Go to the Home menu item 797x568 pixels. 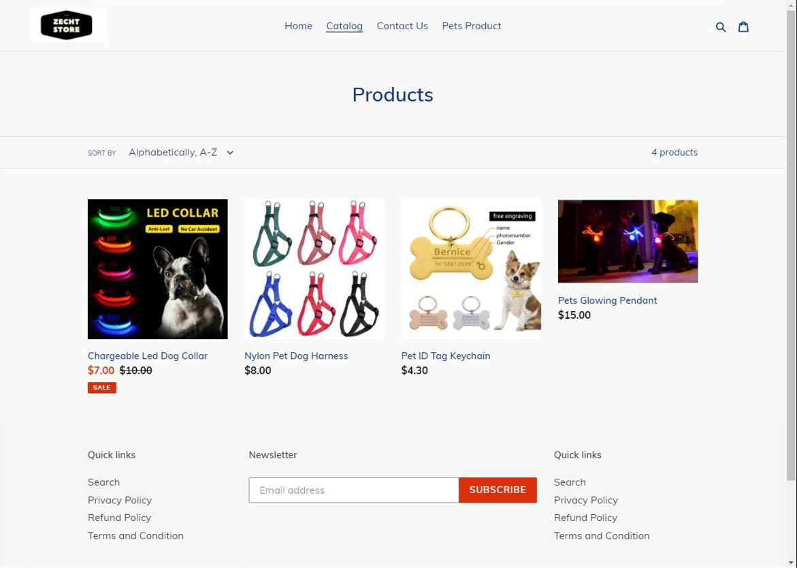298,26
